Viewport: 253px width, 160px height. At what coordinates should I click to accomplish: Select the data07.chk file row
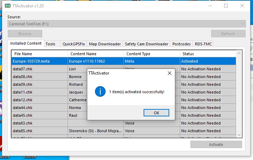(x=39, y=69)
